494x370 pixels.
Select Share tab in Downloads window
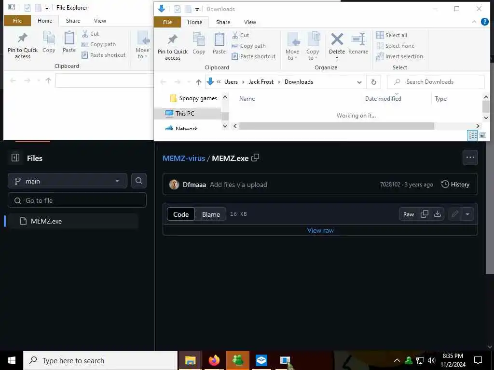coord(223,22)
